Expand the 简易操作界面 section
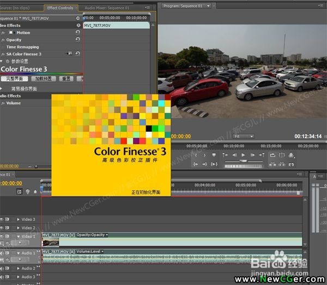327x285 pixels. click(x=1, y=89)
